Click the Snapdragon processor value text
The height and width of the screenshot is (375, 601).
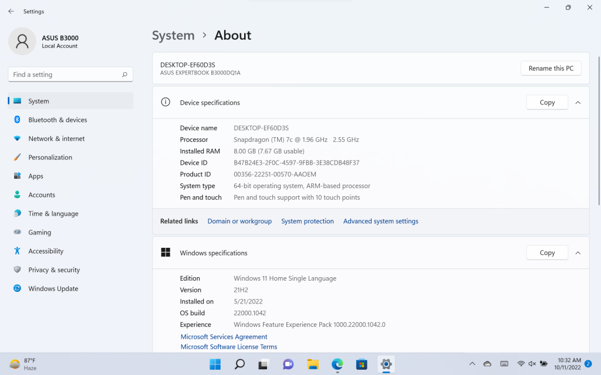tap(296, 139)
